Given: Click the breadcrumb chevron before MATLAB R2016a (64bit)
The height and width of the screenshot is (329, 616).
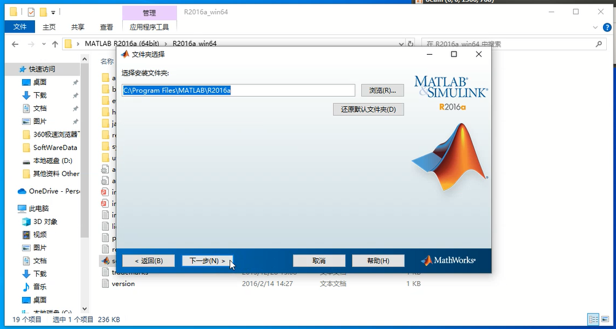Looking at the screenshot, I should point(79,44).
